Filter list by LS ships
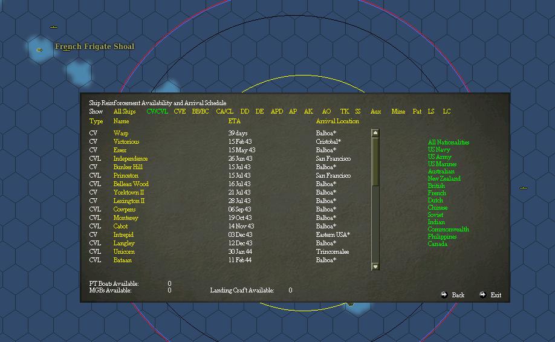The image size is (555, 342). click(431, 111)
